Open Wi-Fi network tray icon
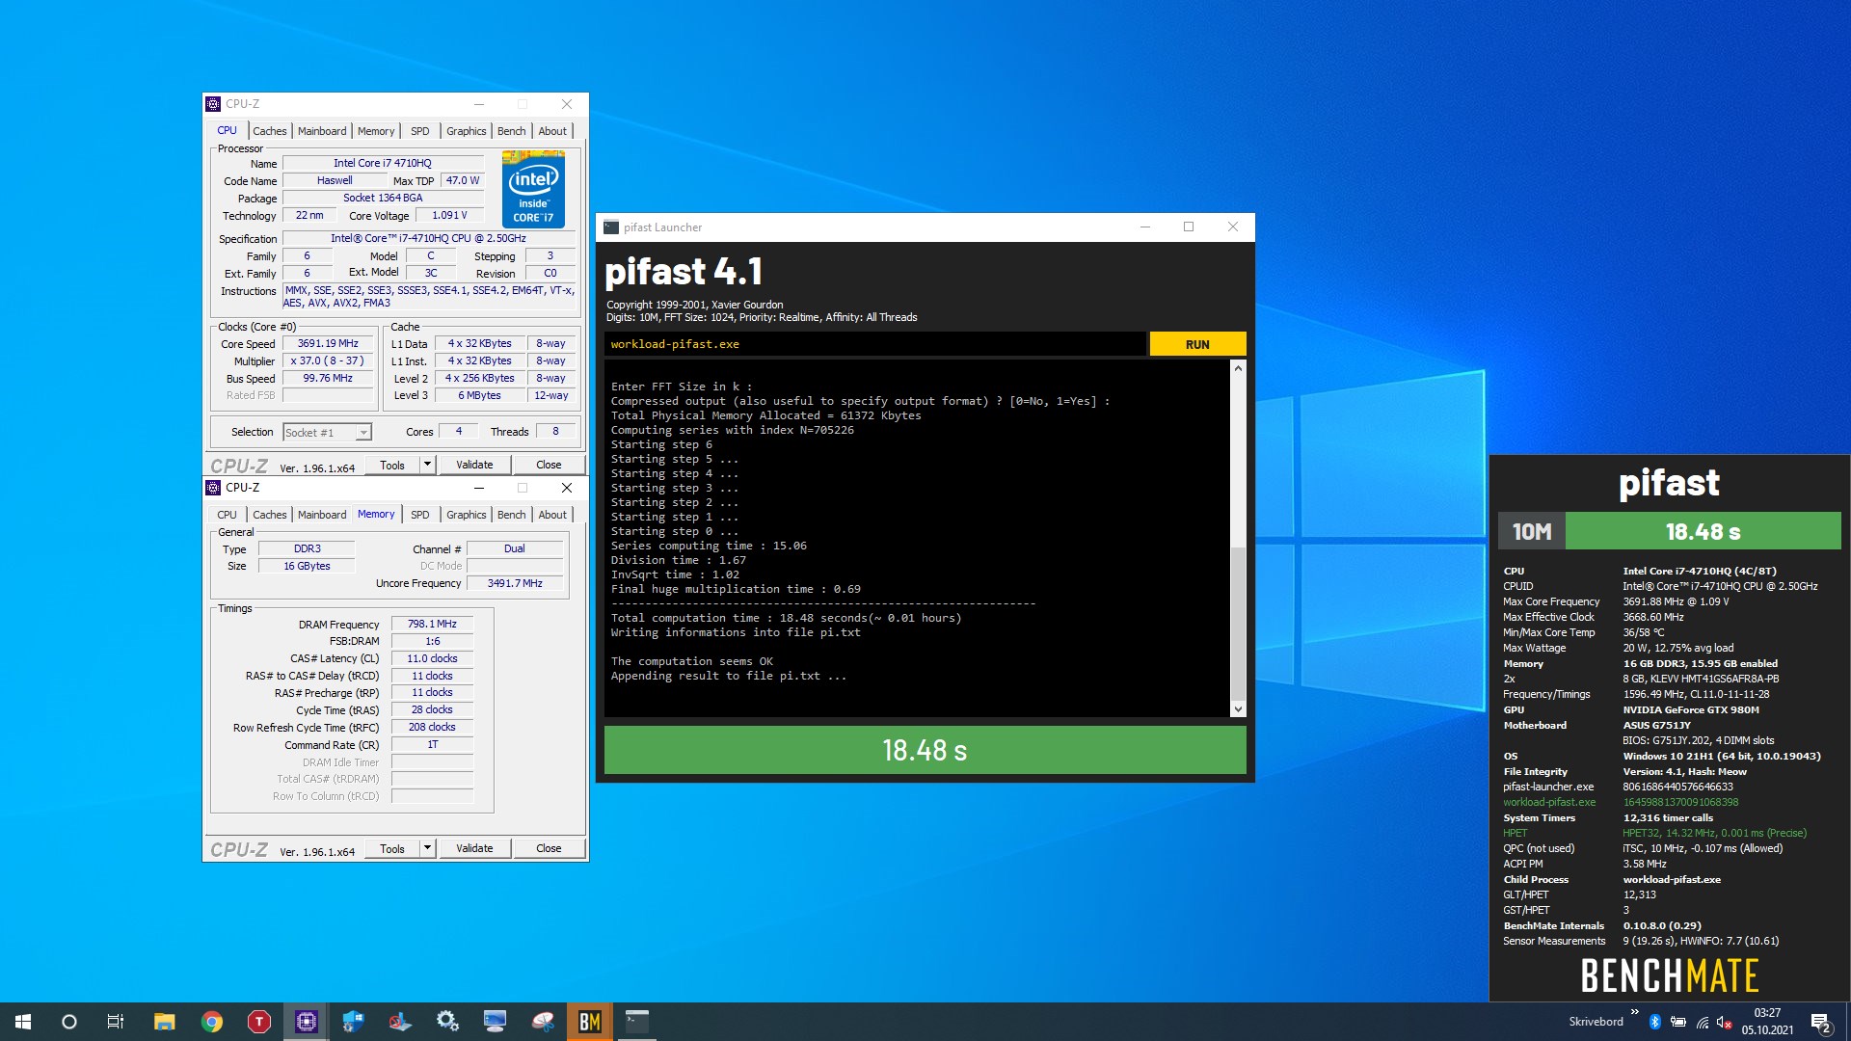The width and height of the screenshot is (1851, 1041). [1703, 1022]
